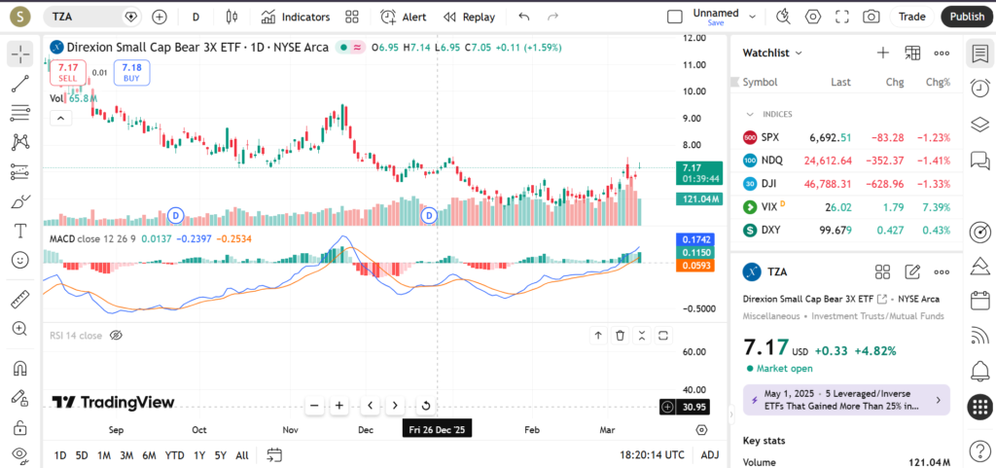Open the Alerts panel clock icon
Viewport: 996px width, 468px height.
(x=979, y=89)
